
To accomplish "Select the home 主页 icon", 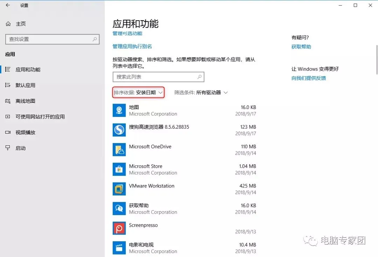I will coord(8,23).
